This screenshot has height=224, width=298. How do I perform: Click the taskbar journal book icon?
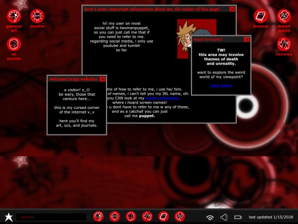click(163, 216)
